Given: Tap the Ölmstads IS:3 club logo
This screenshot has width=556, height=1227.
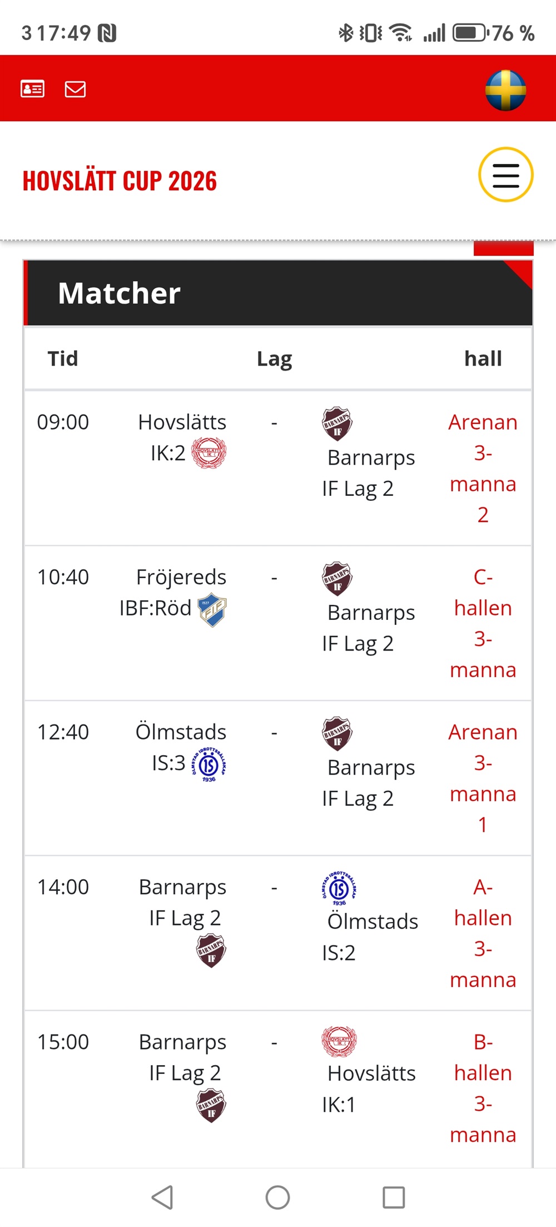Looking at the screenshot, I should [x=209, y=765].
